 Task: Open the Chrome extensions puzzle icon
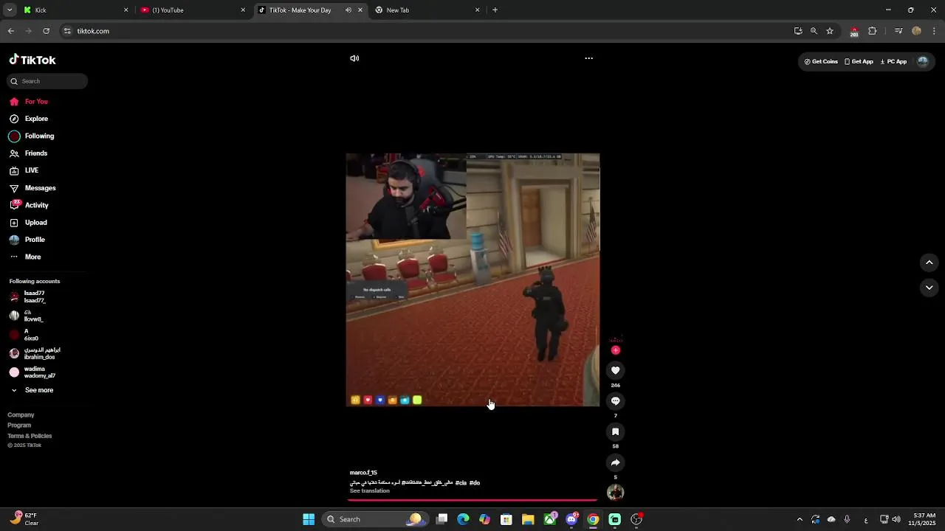(873, 31)
